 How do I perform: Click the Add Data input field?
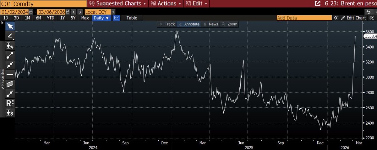304,18
